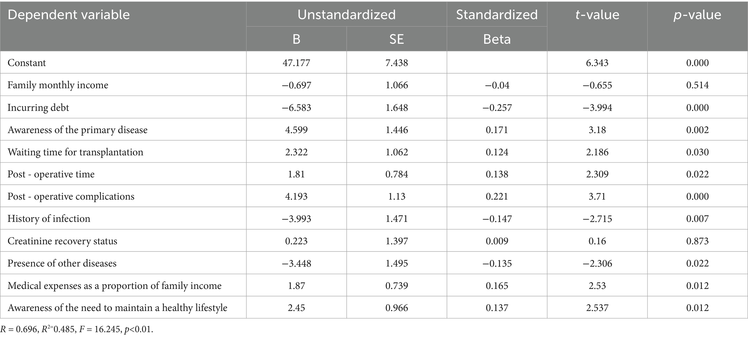Select the 0.873 p-value cell

(x=697, y=241)
